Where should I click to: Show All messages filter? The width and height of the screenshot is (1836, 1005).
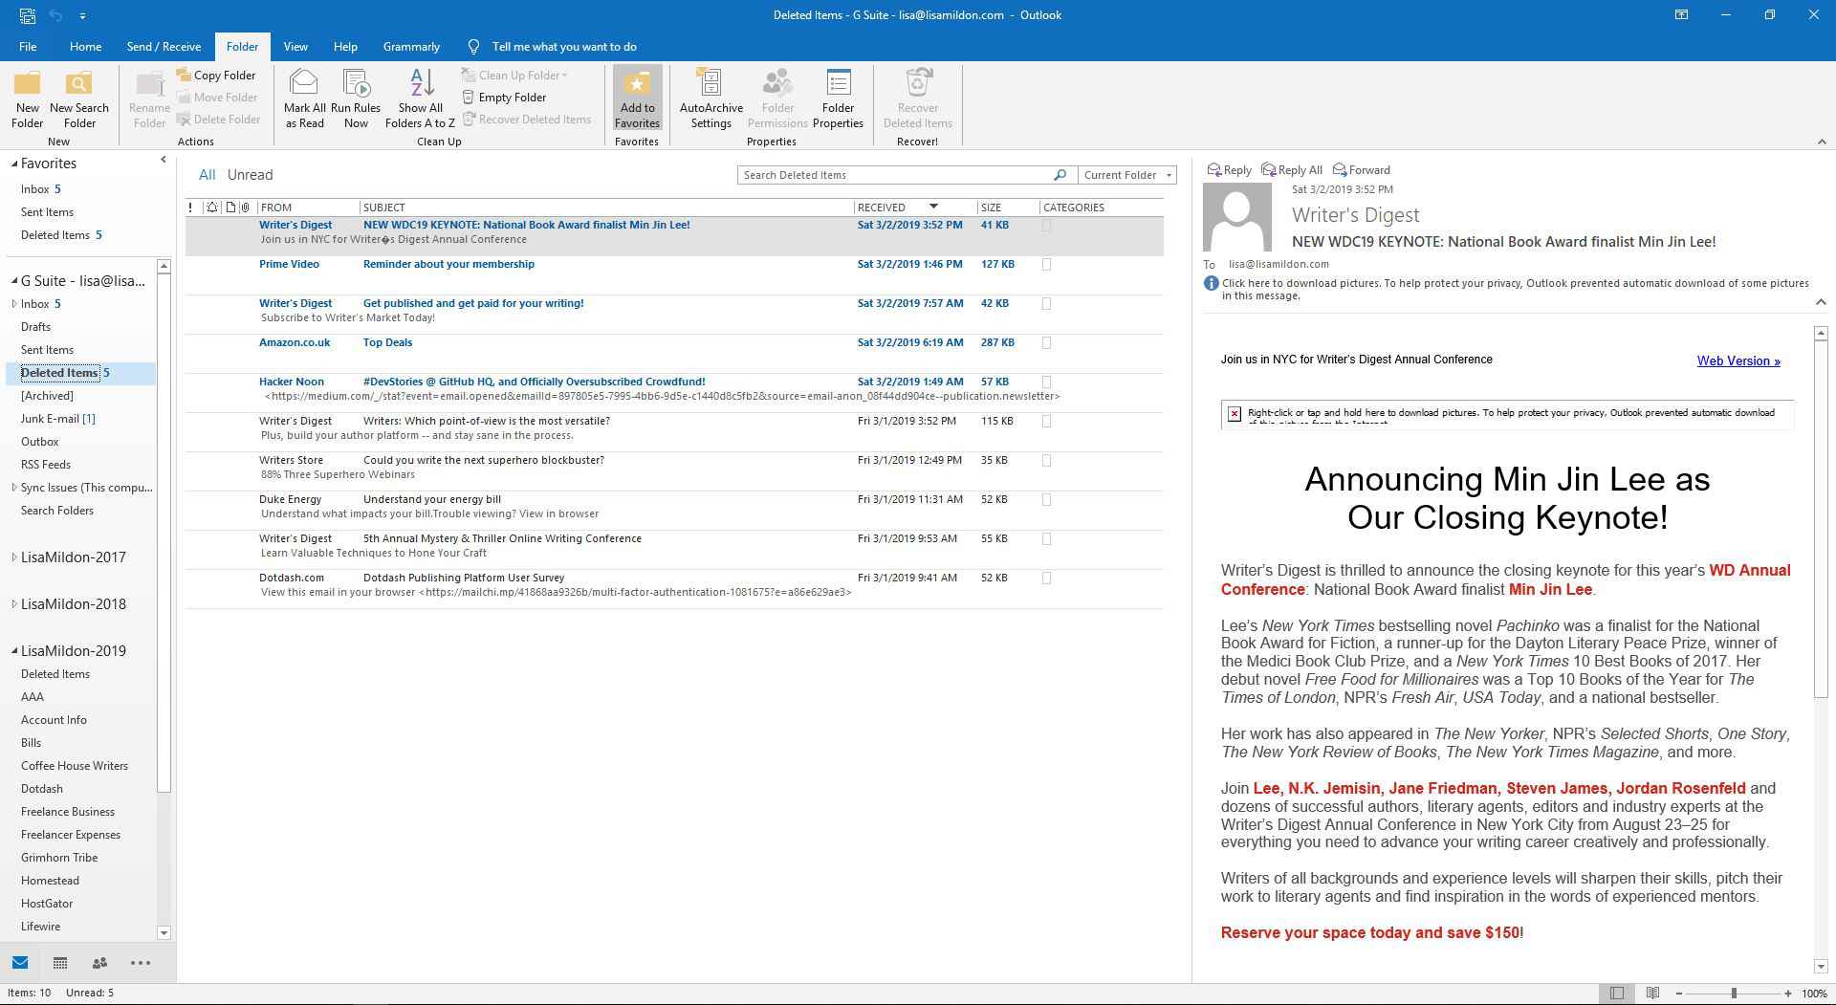tap(207, 175)
